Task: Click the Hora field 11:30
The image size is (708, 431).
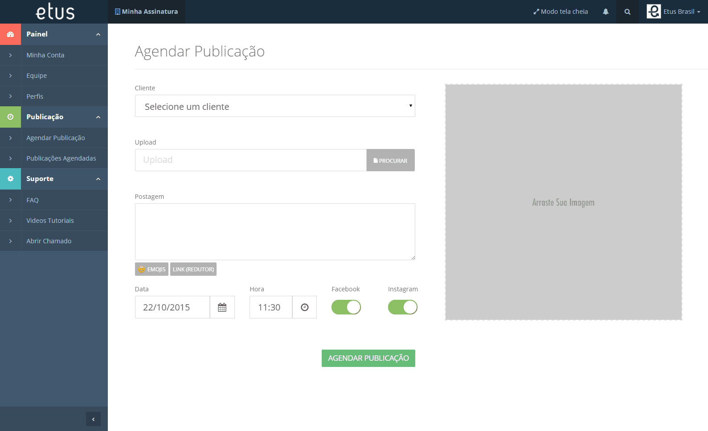Action: (x=271, y=307)
